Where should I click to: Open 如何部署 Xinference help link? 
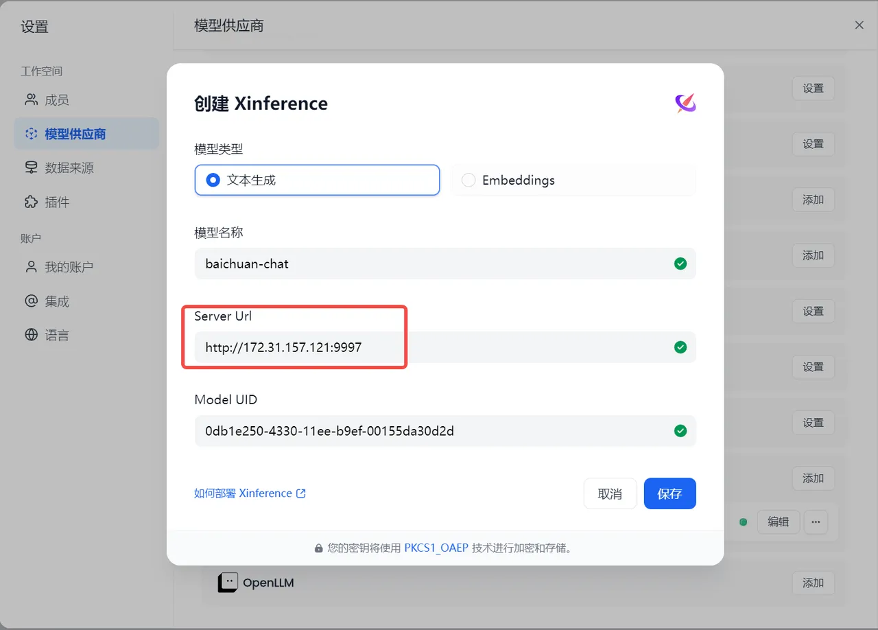[x=250, y=493]
